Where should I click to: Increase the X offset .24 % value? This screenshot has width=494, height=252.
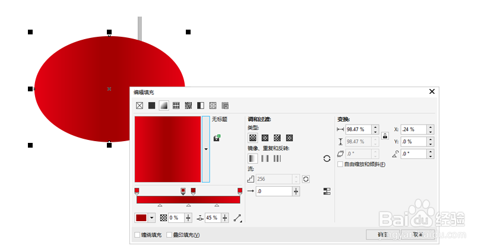click(x=430, y=127)
